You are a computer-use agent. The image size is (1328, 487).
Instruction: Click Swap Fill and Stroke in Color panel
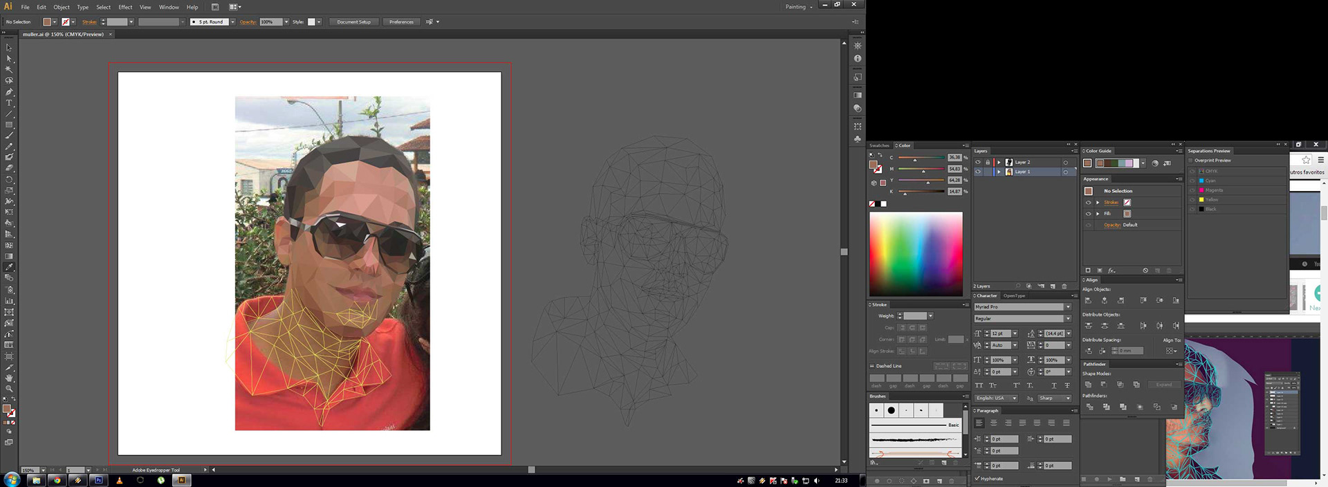(x=880, y=154)
